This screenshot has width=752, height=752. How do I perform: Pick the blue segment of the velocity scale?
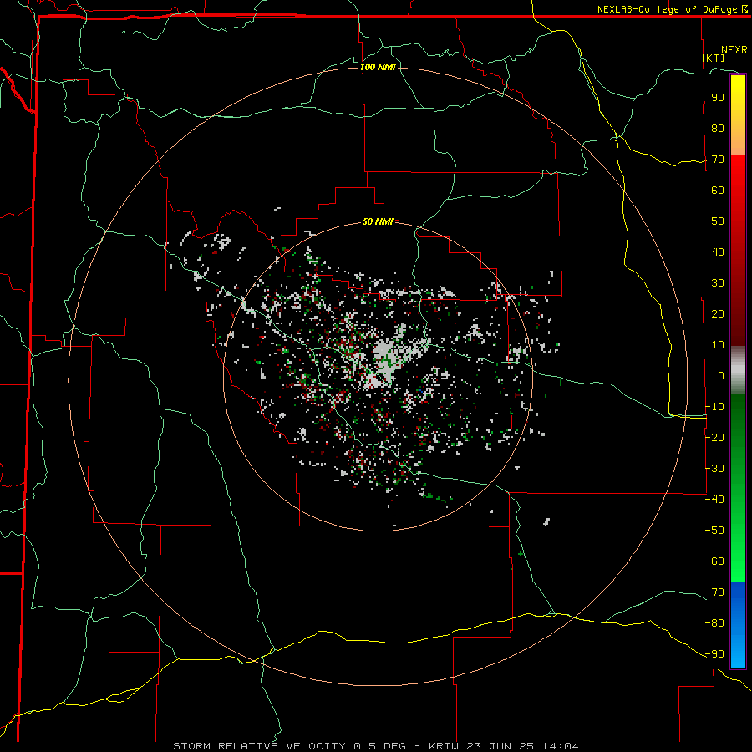click(x=738, y=624)
